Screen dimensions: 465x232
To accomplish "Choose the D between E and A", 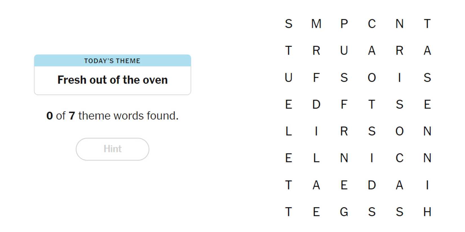I will click(371, 185).
